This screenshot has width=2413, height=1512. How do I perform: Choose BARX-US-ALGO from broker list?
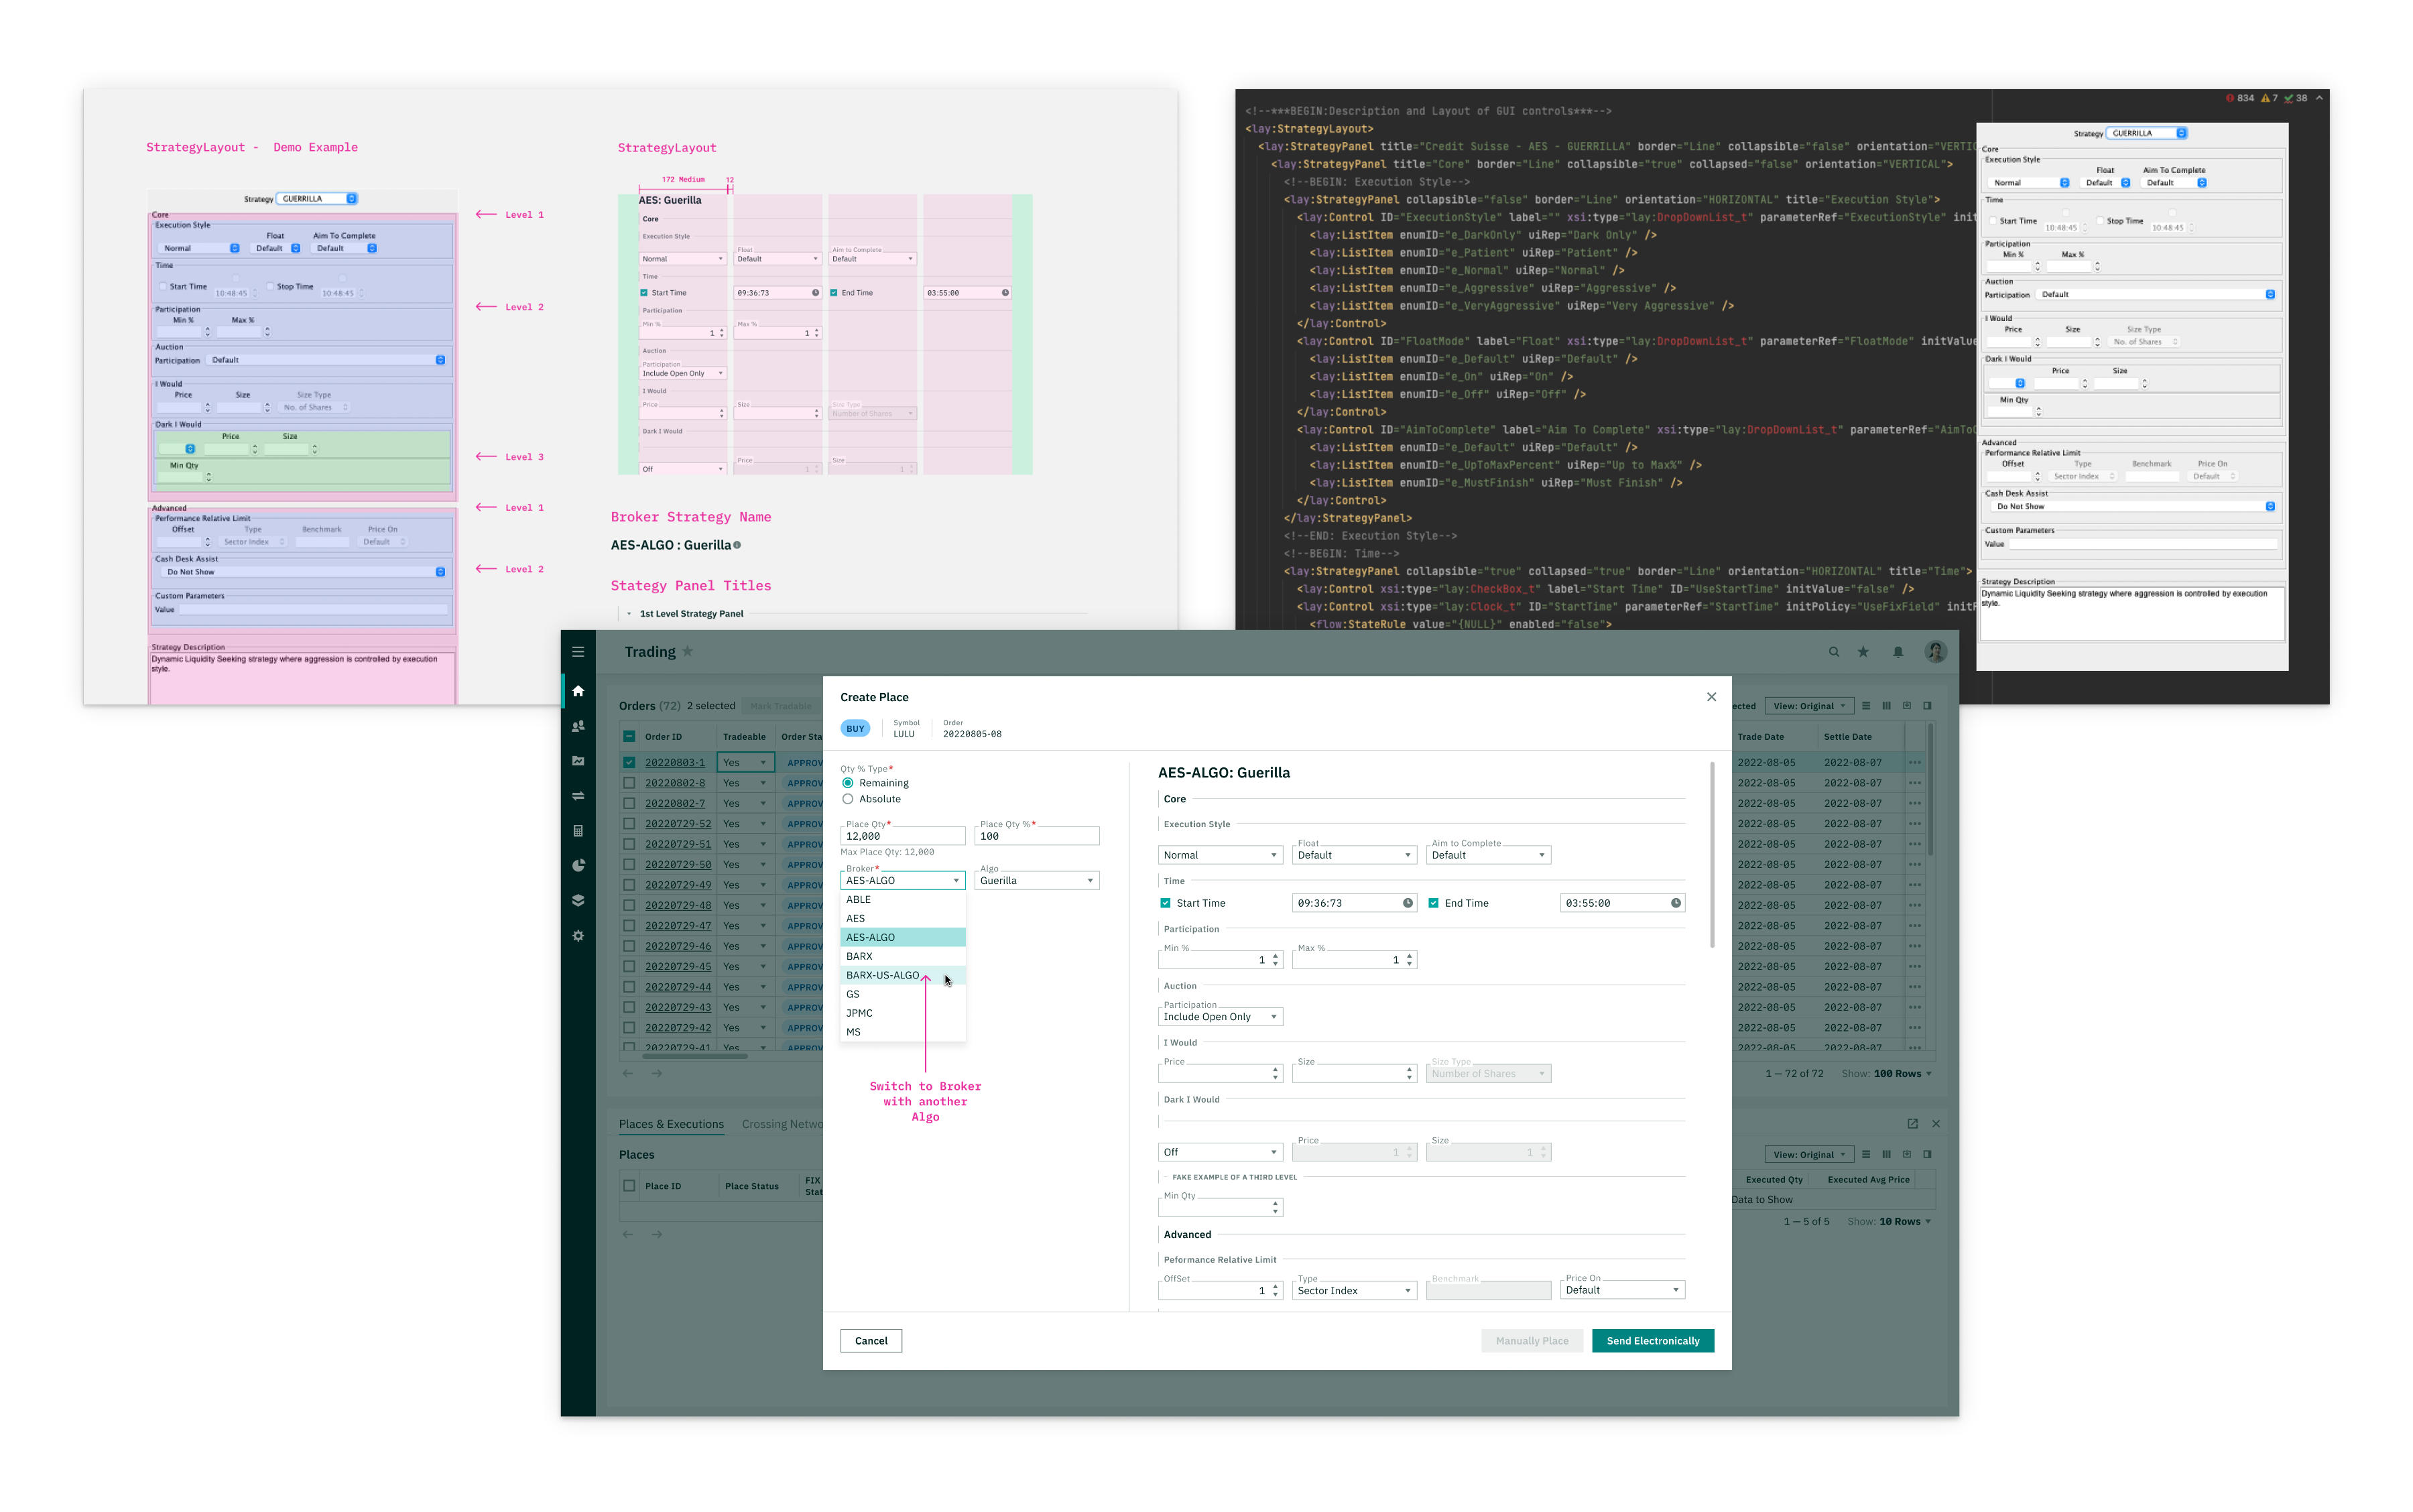point(883,975)
